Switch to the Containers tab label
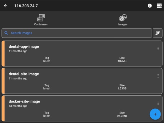 pyautogui.click(x=41, y=24)
